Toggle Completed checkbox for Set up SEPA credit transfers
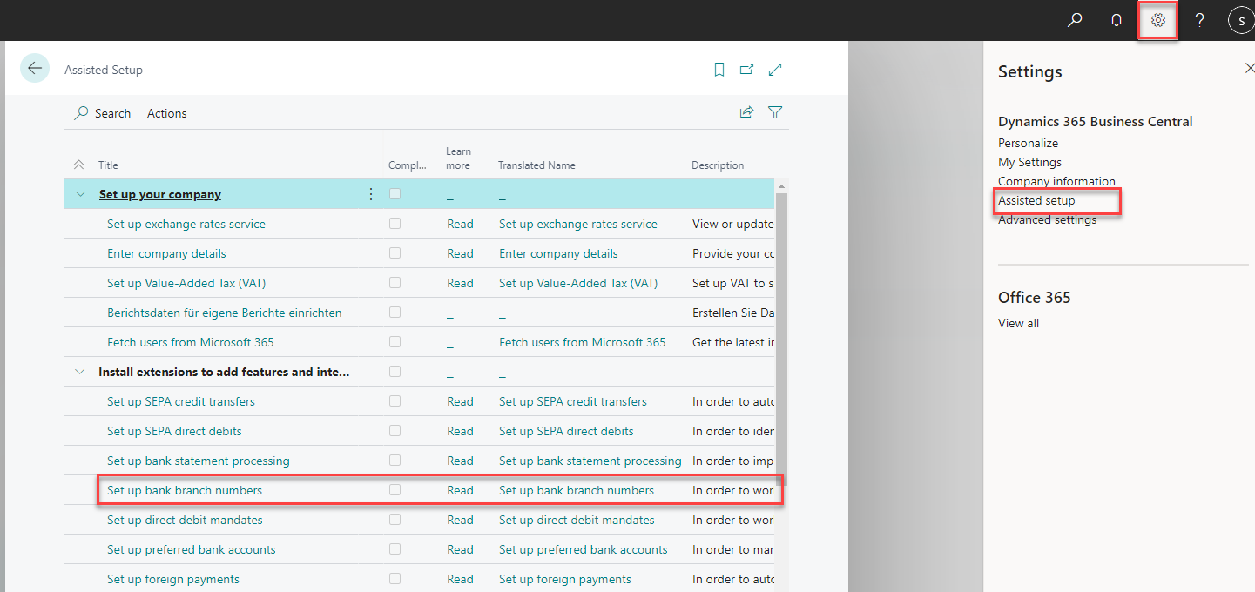The image size is (1255, 592). 395,401
